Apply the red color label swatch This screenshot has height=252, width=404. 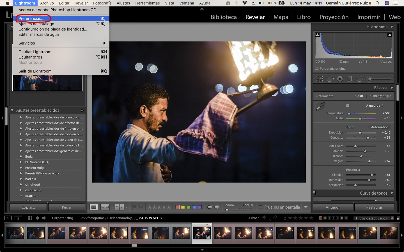tap(177, 207)
